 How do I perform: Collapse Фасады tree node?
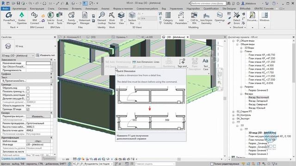241,94
